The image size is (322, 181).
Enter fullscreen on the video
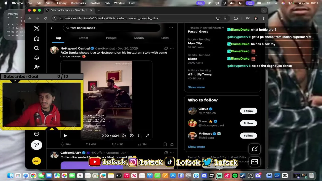(x=147, y=135)
